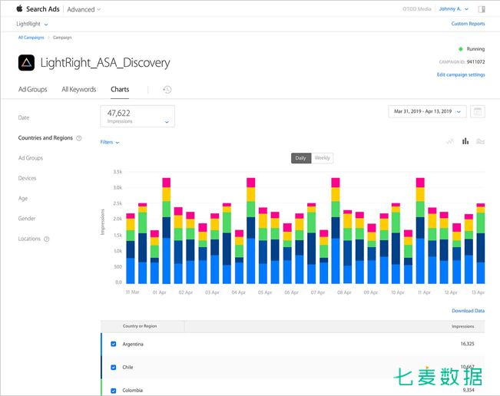This screenshot has height=396, width=500.
Task: Select Ad Groups in the sidebar
Action: (x=31, y=158)
